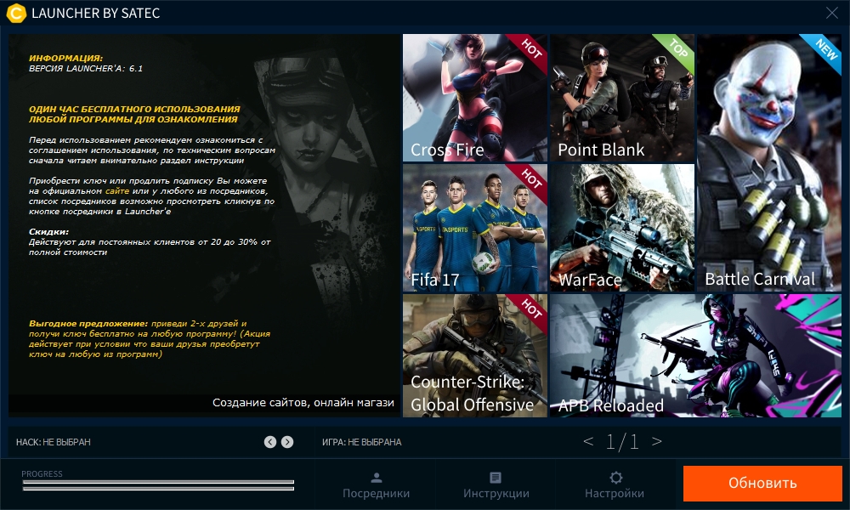Open Инструкции instructions section
Image resolution: width=850 pixels, height=510 pixels.
pos(496,485)
